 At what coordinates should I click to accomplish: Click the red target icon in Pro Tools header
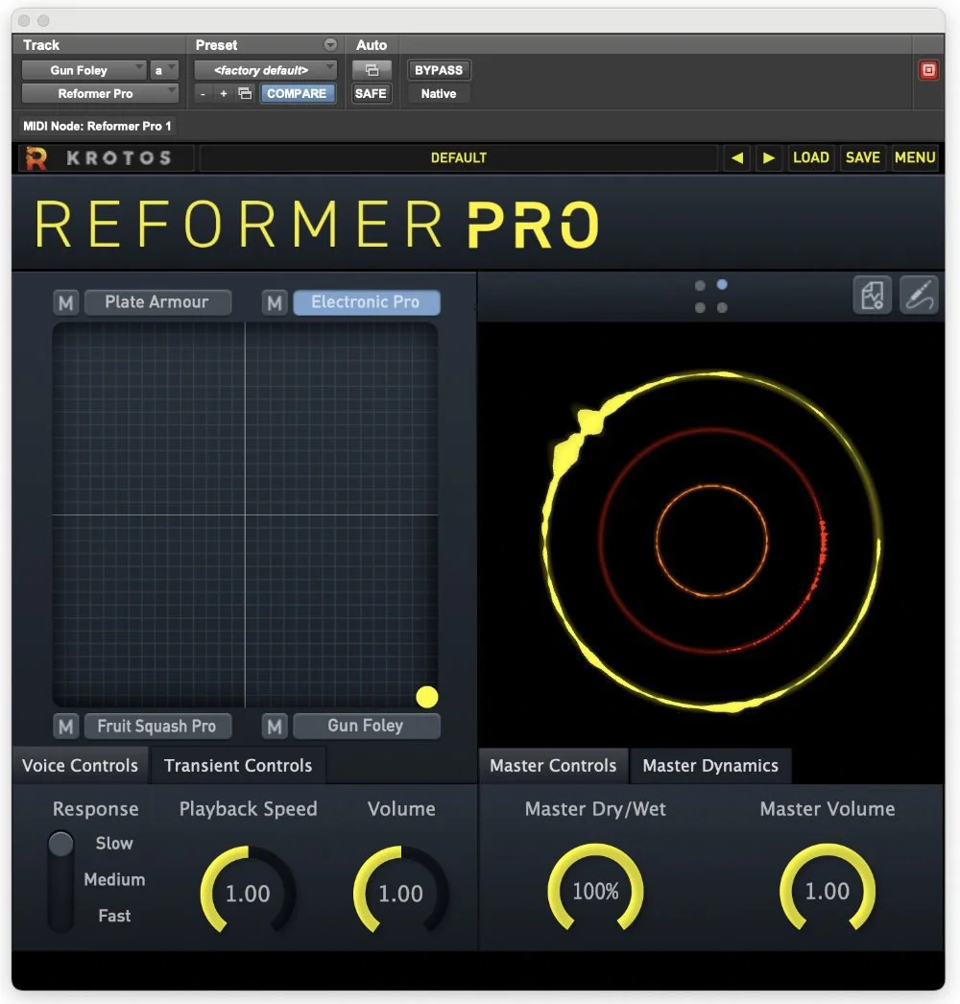point(928,70)
